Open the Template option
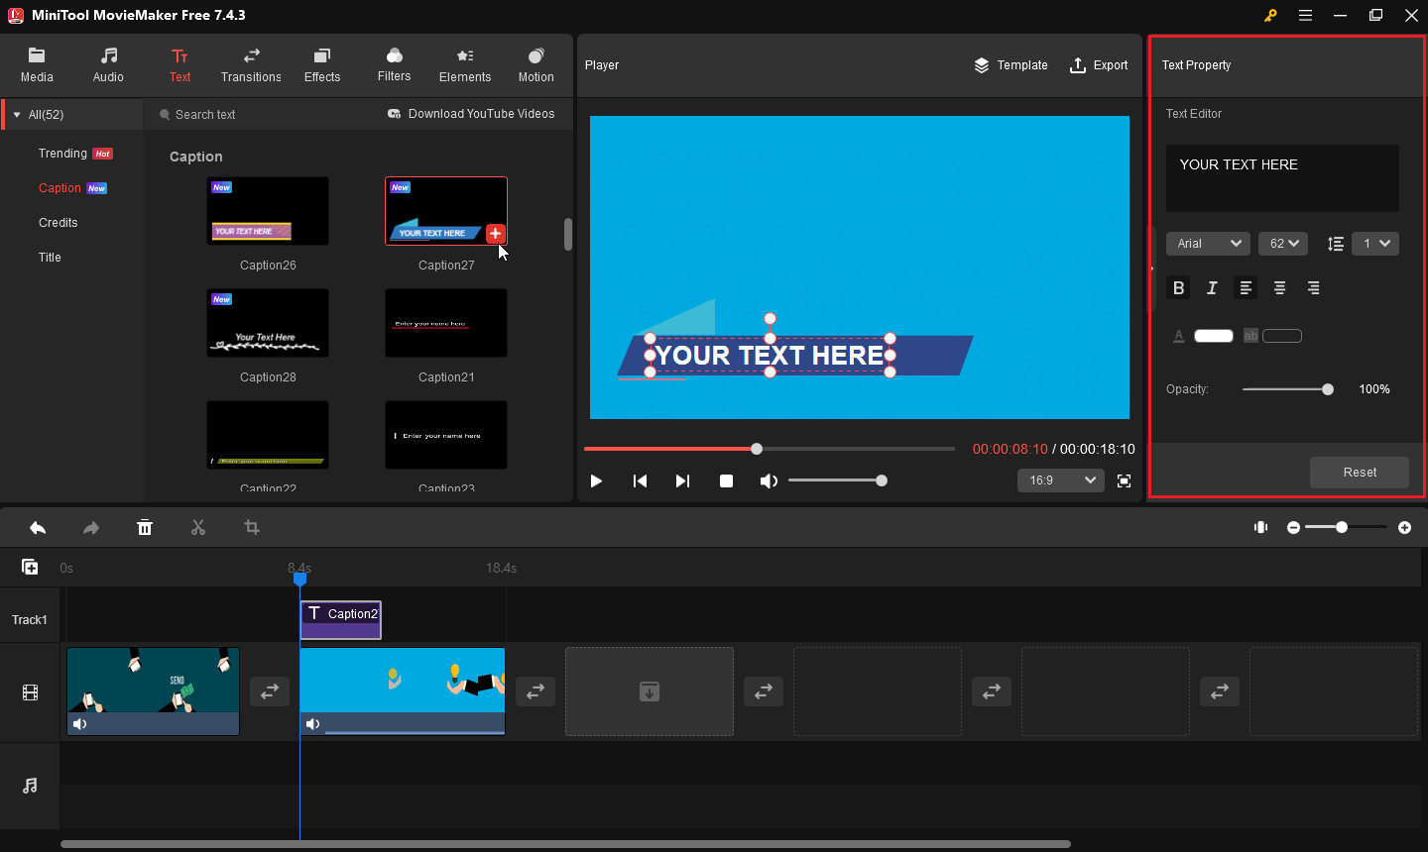 1011,65
